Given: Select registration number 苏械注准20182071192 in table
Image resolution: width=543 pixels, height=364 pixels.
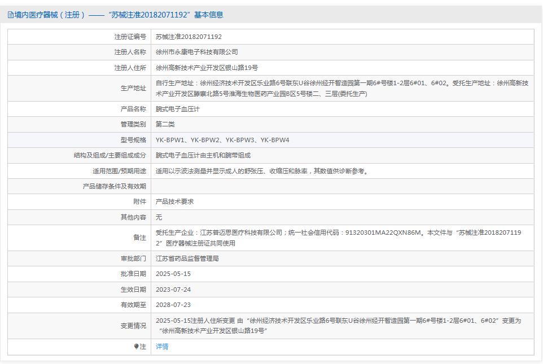Looking at the screenshot, I should point(189,37).
